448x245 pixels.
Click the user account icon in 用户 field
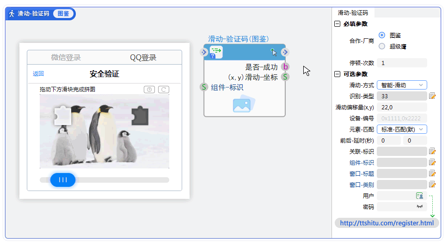[x=419, y=196]
